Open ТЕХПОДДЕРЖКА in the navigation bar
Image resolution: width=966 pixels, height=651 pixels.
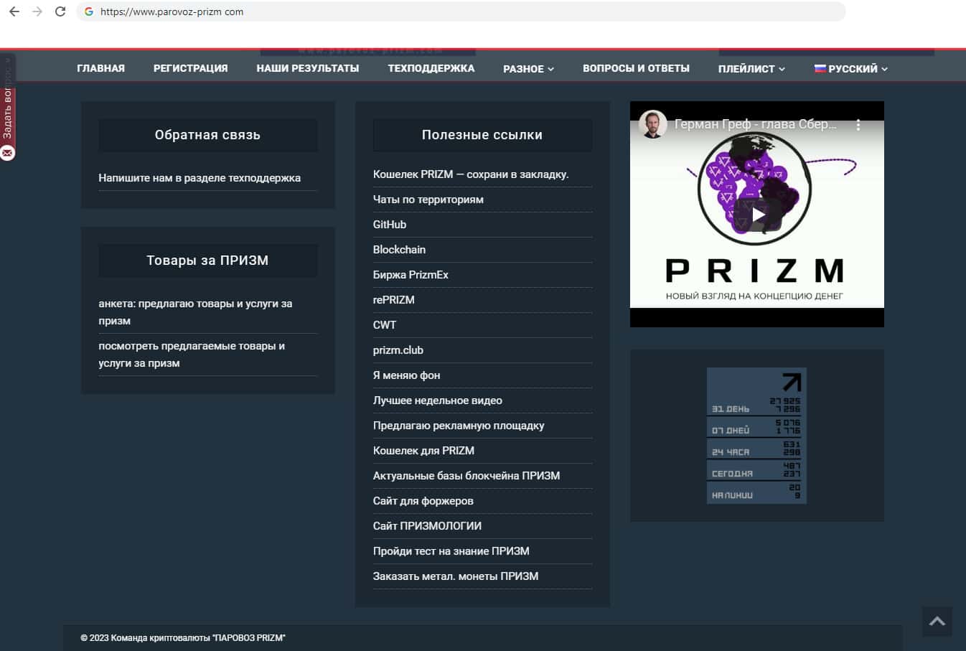coord(431,68)
